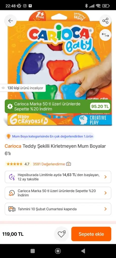Tap the award ribbon icon
116x258 pixels.
pyautogui.click(x=9, y=136)
